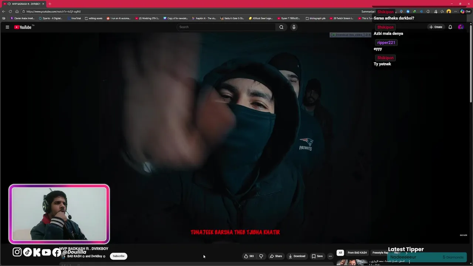473x266 pixels.
Task: Click the Share button
Action: pyautogui.click(x=276, y=256)
